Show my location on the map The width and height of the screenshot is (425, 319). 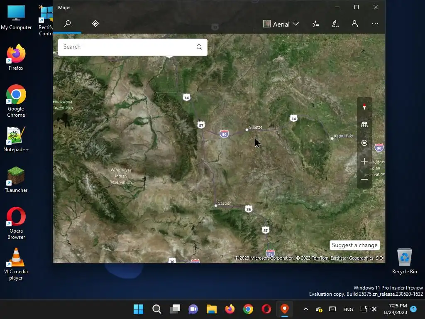(364, 143)
